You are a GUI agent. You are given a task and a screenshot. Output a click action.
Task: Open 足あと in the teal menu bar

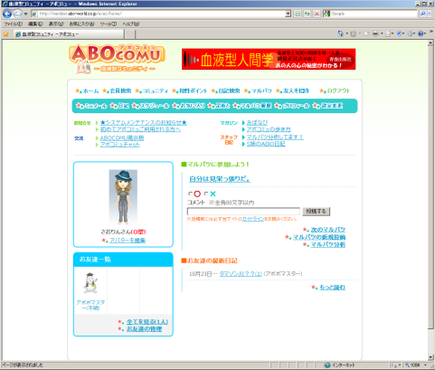(x=222, y=106)
